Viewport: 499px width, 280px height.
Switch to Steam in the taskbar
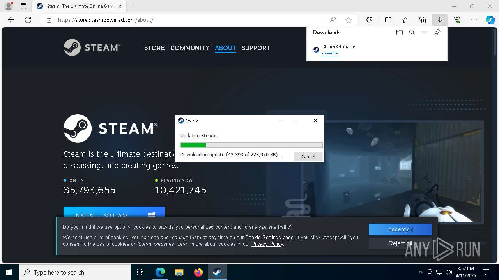pos(217,272)
